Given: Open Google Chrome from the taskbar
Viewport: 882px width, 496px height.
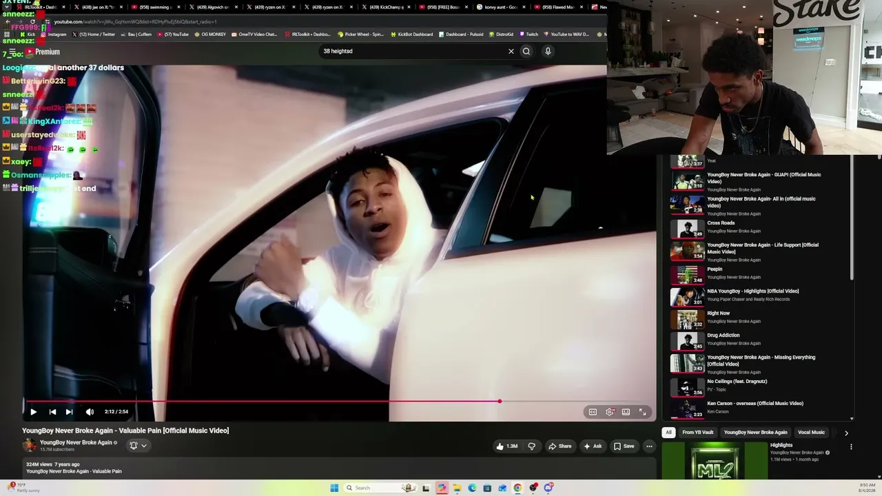Looking at the screenshot, I should pos(517,488).
